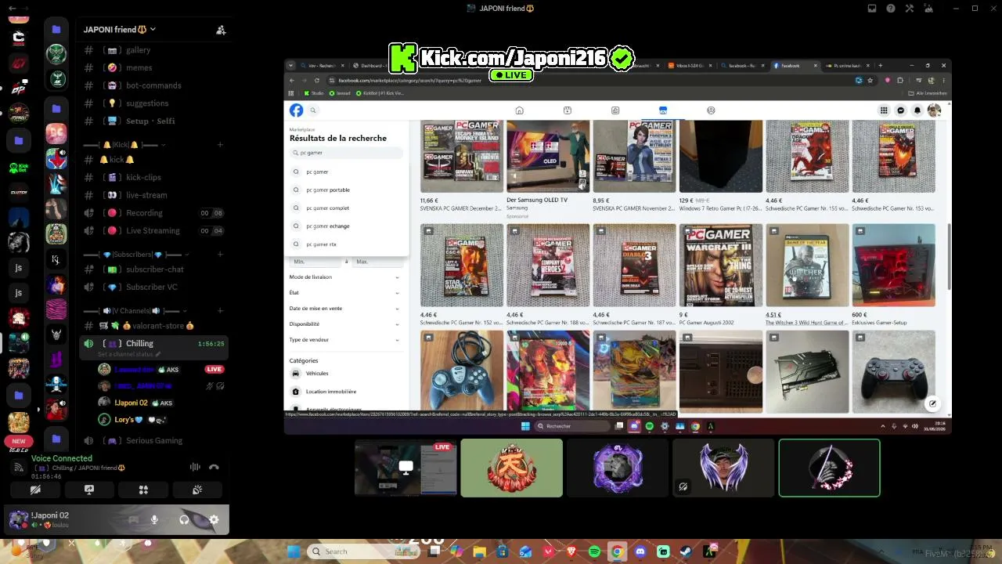Add a channel to the Subscribers category
This screenshot has height=564, width=1002.
[x=220, y=255]
